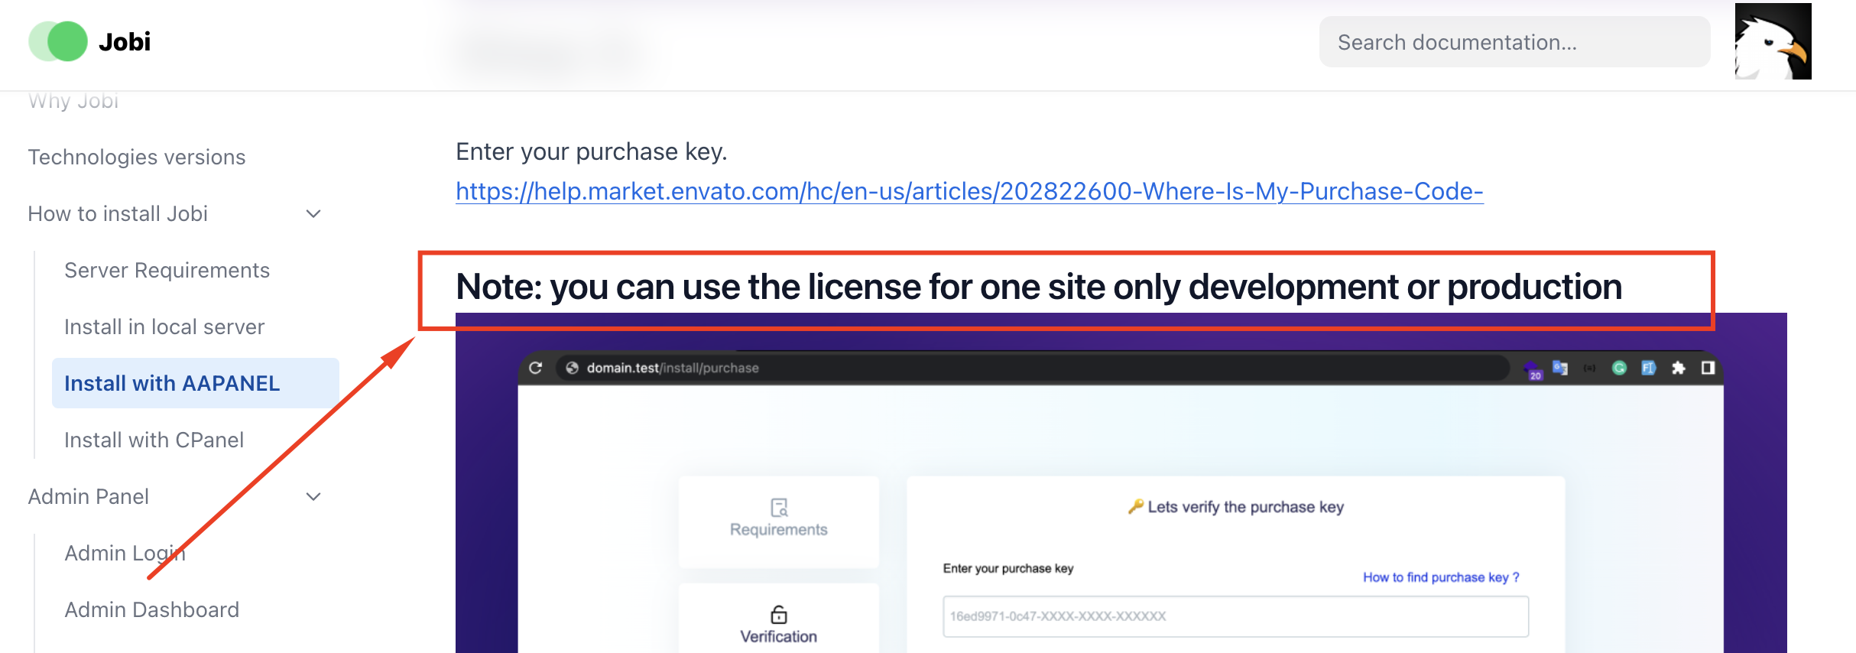Screen dimensions: 1856x653
Task: Click the blue FI extension icon
Action: tap(1649, 368)
